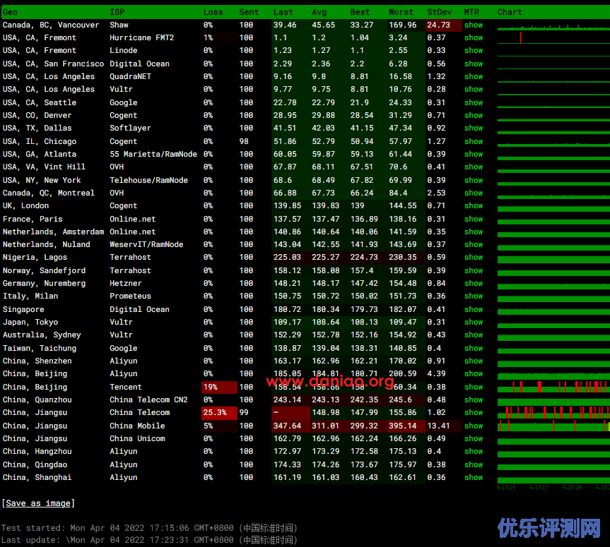Open the 'show' link in the Hurricane FMT2 row
The image size is (610, 547).
click(x=474, y=37)
